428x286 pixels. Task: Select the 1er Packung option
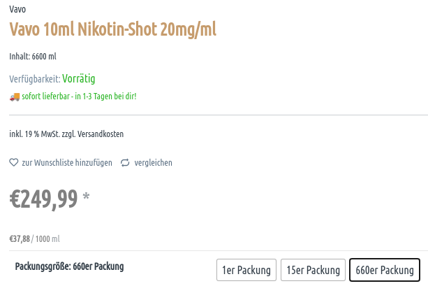point(246,270)
